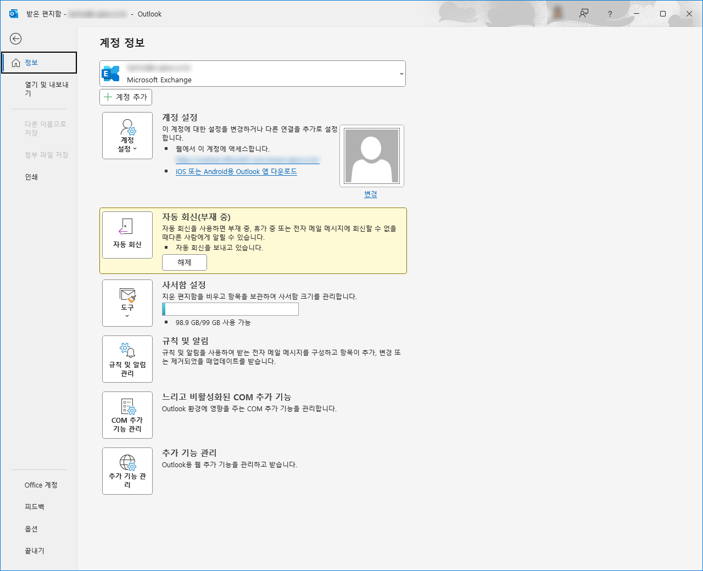Viewport: 703px width, 571px height.
Task: Click the 변경 link under photo
Action: pos(371,194)
